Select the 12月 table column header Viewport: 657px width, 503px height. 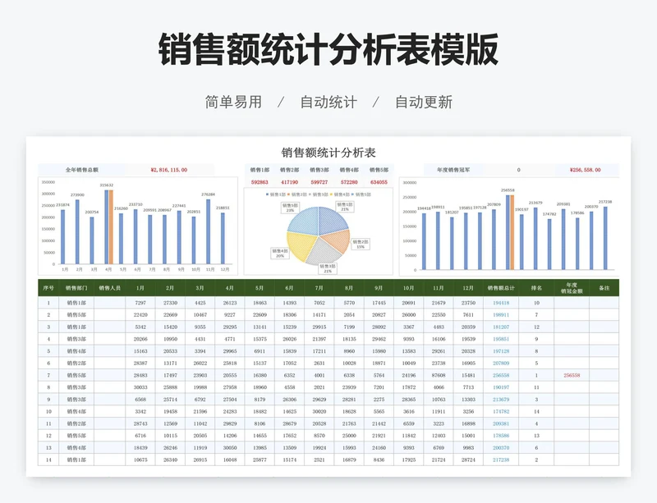coord(468,288)
